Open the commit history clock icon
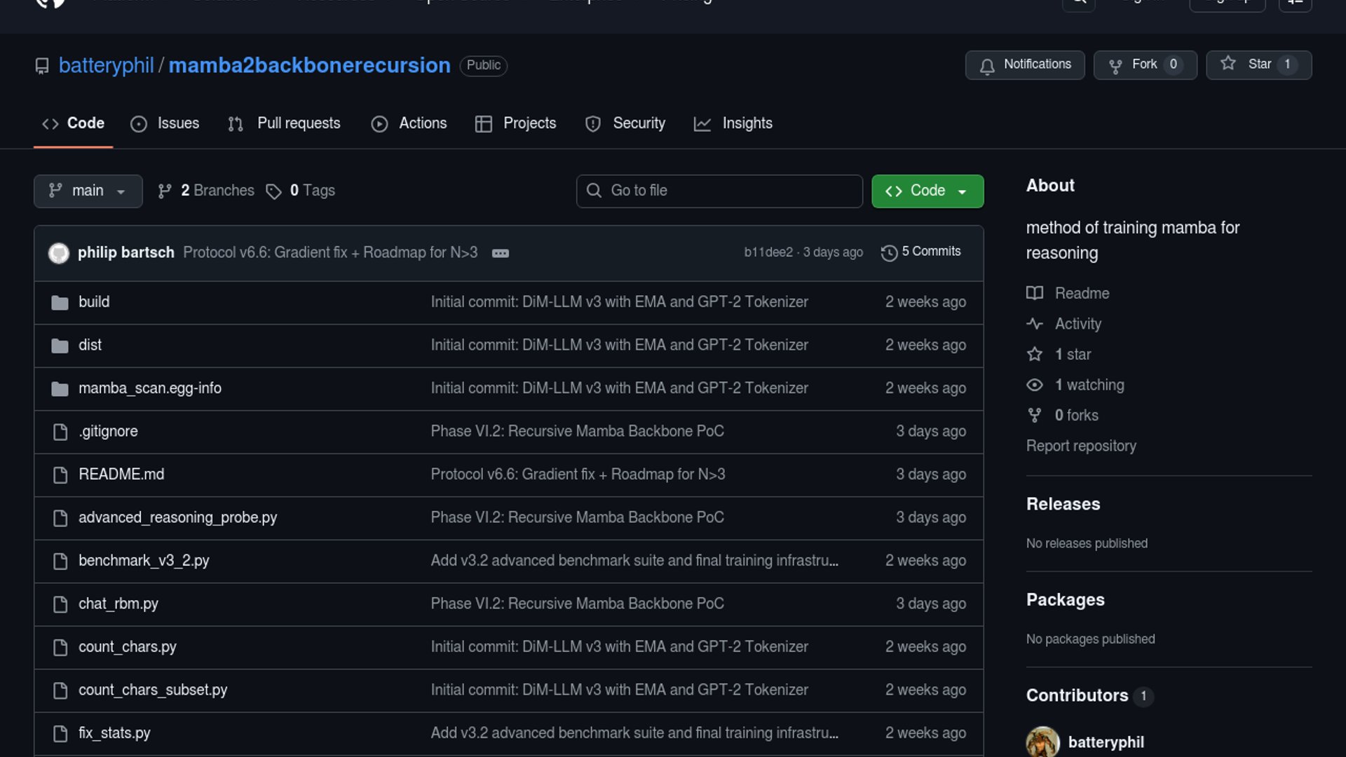Screen dimensions: 1346x757 (x=889, y=252)
